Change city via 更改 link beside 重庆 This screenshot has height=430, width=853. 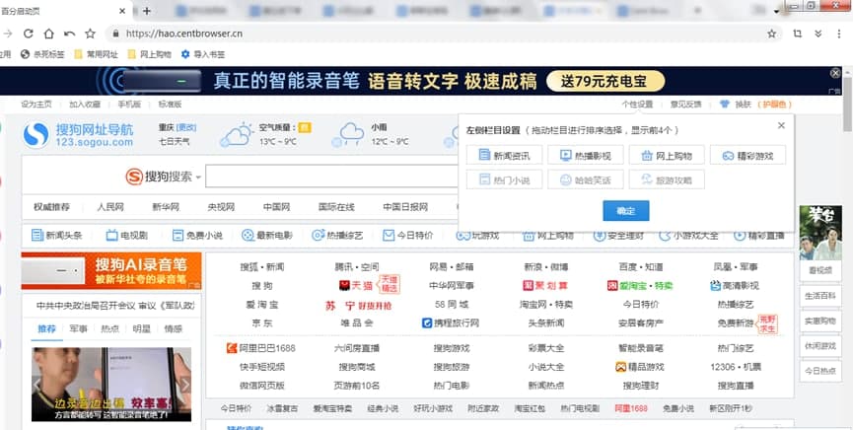186,127
